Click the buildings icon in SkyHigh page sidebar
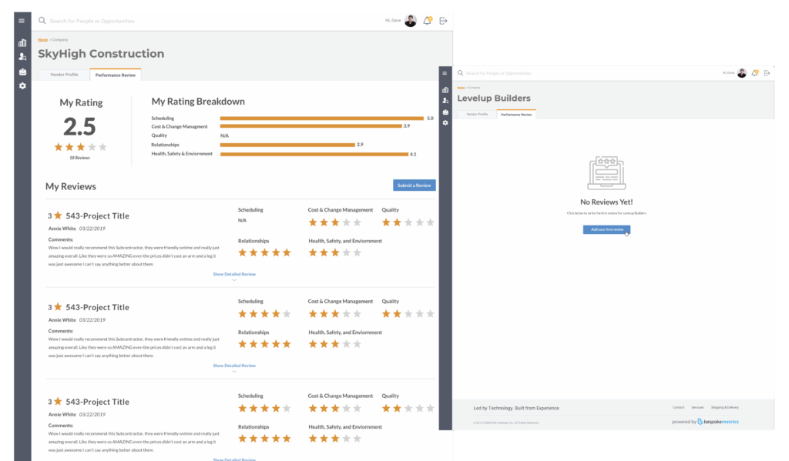 pyautogui.click(x=22, y=43)
